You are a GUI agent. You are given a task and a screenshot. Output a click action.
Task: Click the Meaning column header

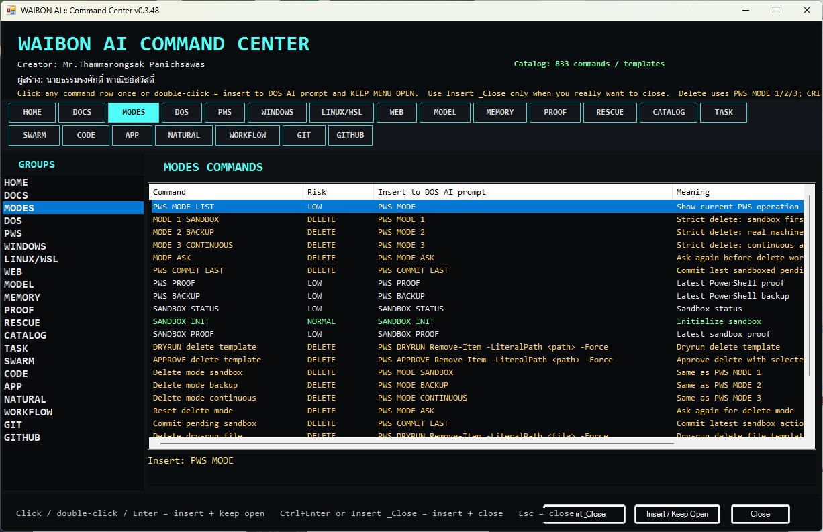(x=738, y=192)
